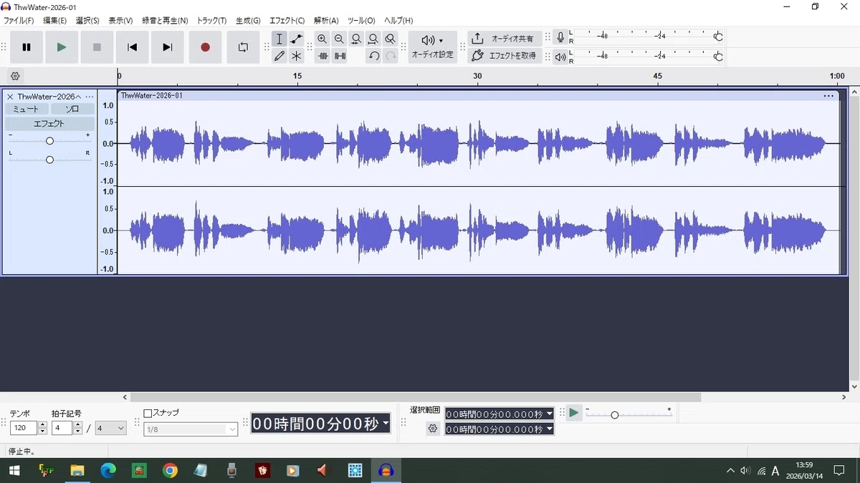Select the Envelope tool

[x=296, y=39]
